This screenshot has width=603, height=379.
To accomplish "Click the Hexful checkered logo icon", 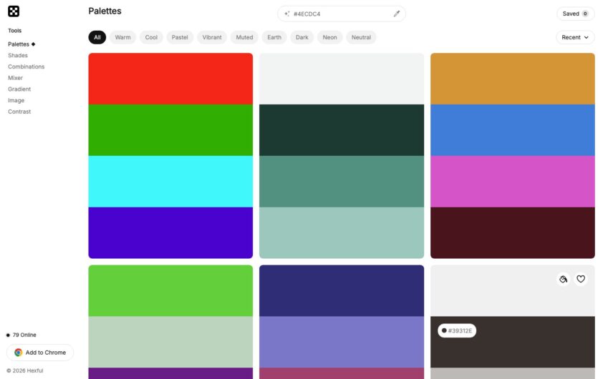I will (x=14, y=11).
